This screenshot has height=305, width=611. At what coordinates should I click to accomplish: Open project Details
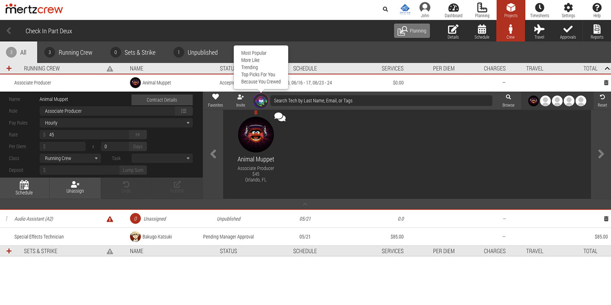(x=453, y=31)
